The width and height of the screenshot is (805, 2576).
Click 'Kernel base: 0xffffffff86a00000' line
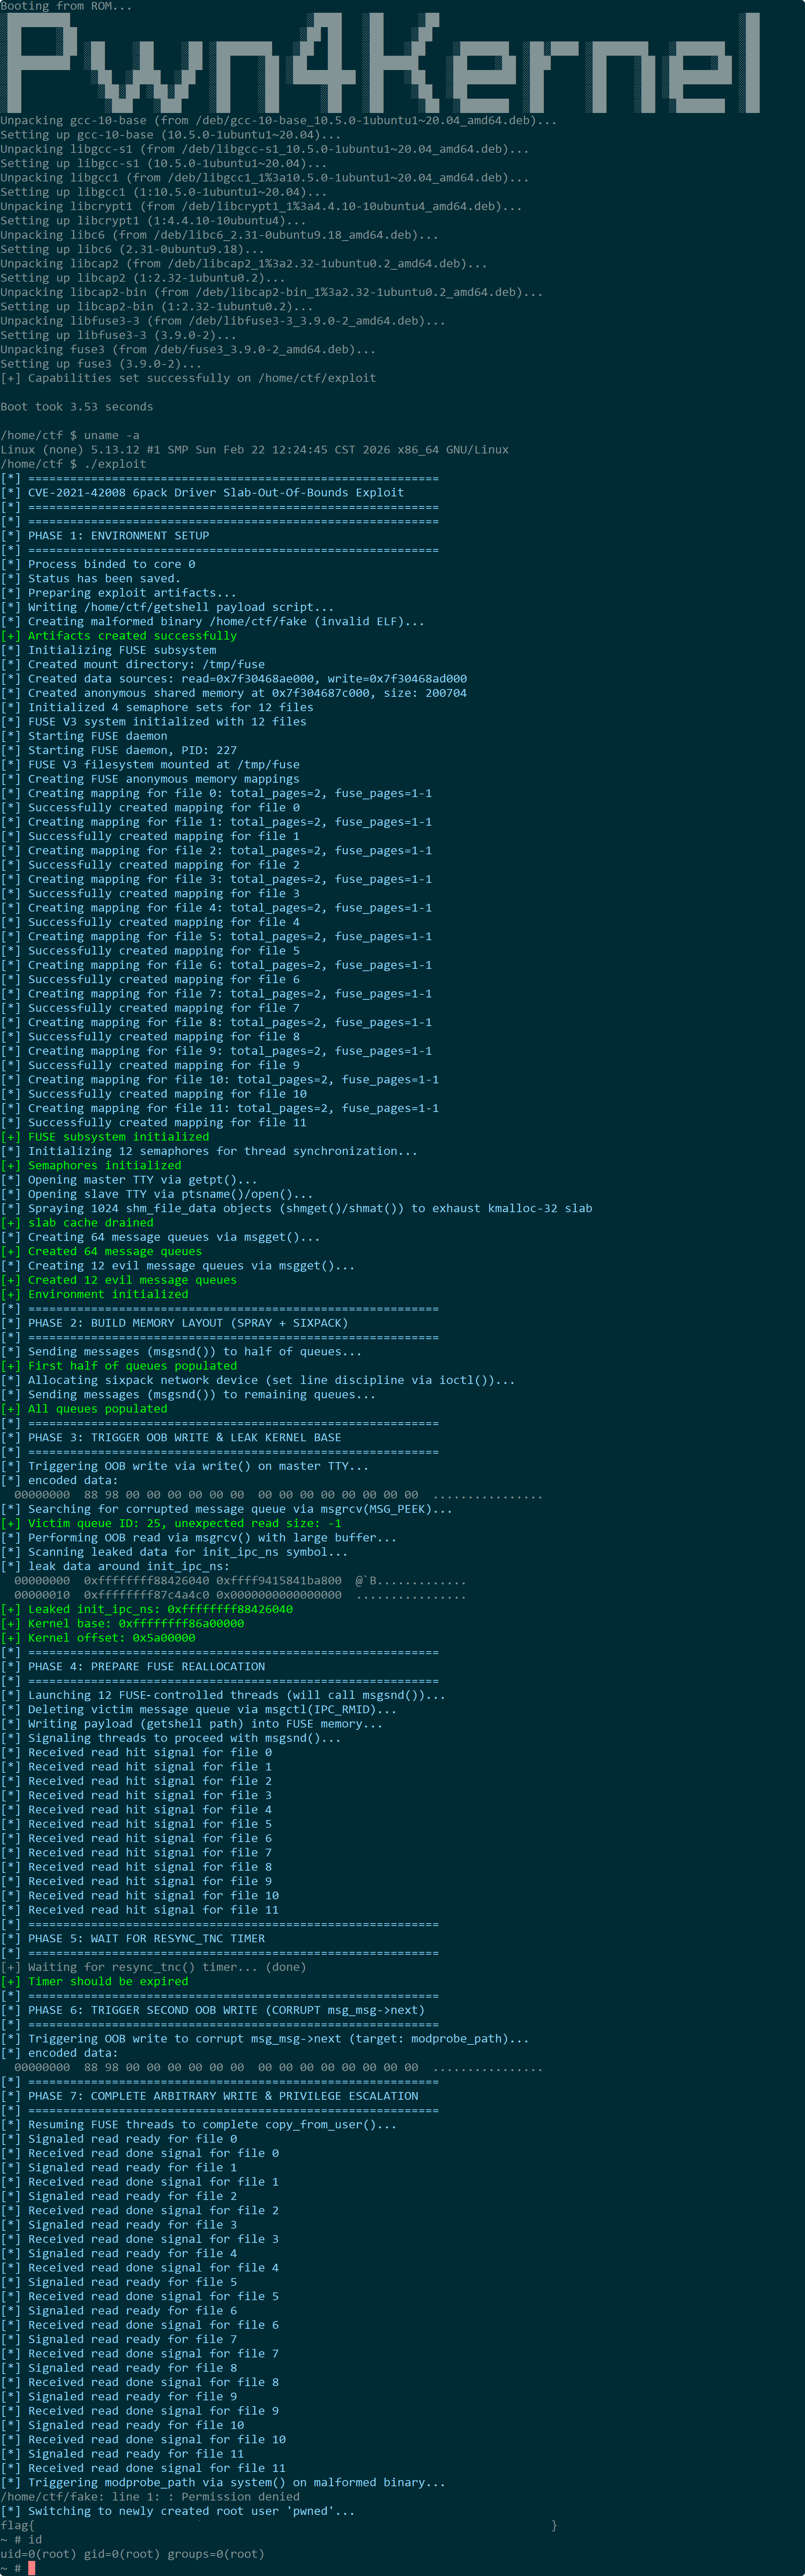tap(122, 1624)
